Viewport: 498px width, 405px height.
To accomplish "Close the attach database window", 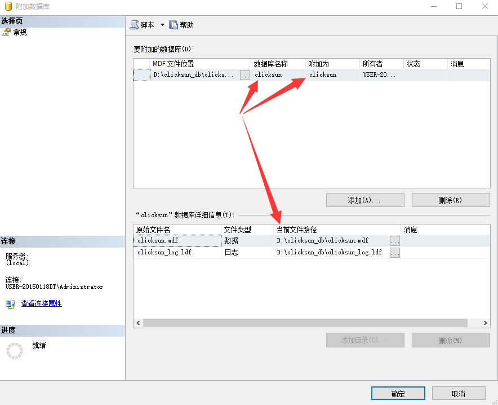I will pos(485,6).
